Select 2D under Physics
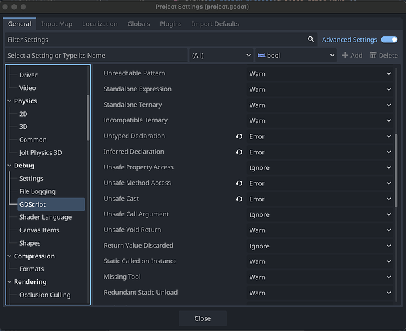Viewport: 406px width, 331px height. [23, 114]
